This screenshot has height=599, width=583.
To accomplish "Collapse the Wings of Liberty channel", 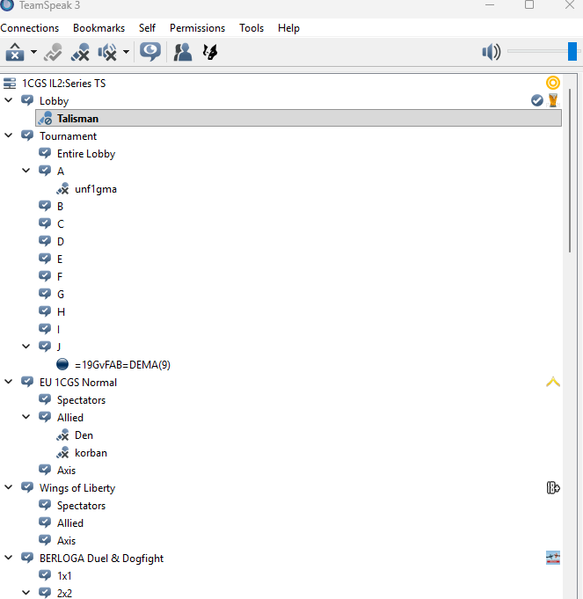I will tap(9, 487).
